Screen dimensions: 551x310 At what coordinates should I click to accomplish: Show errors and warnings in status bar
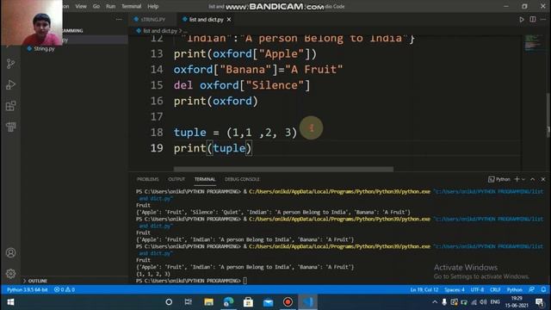64,289
